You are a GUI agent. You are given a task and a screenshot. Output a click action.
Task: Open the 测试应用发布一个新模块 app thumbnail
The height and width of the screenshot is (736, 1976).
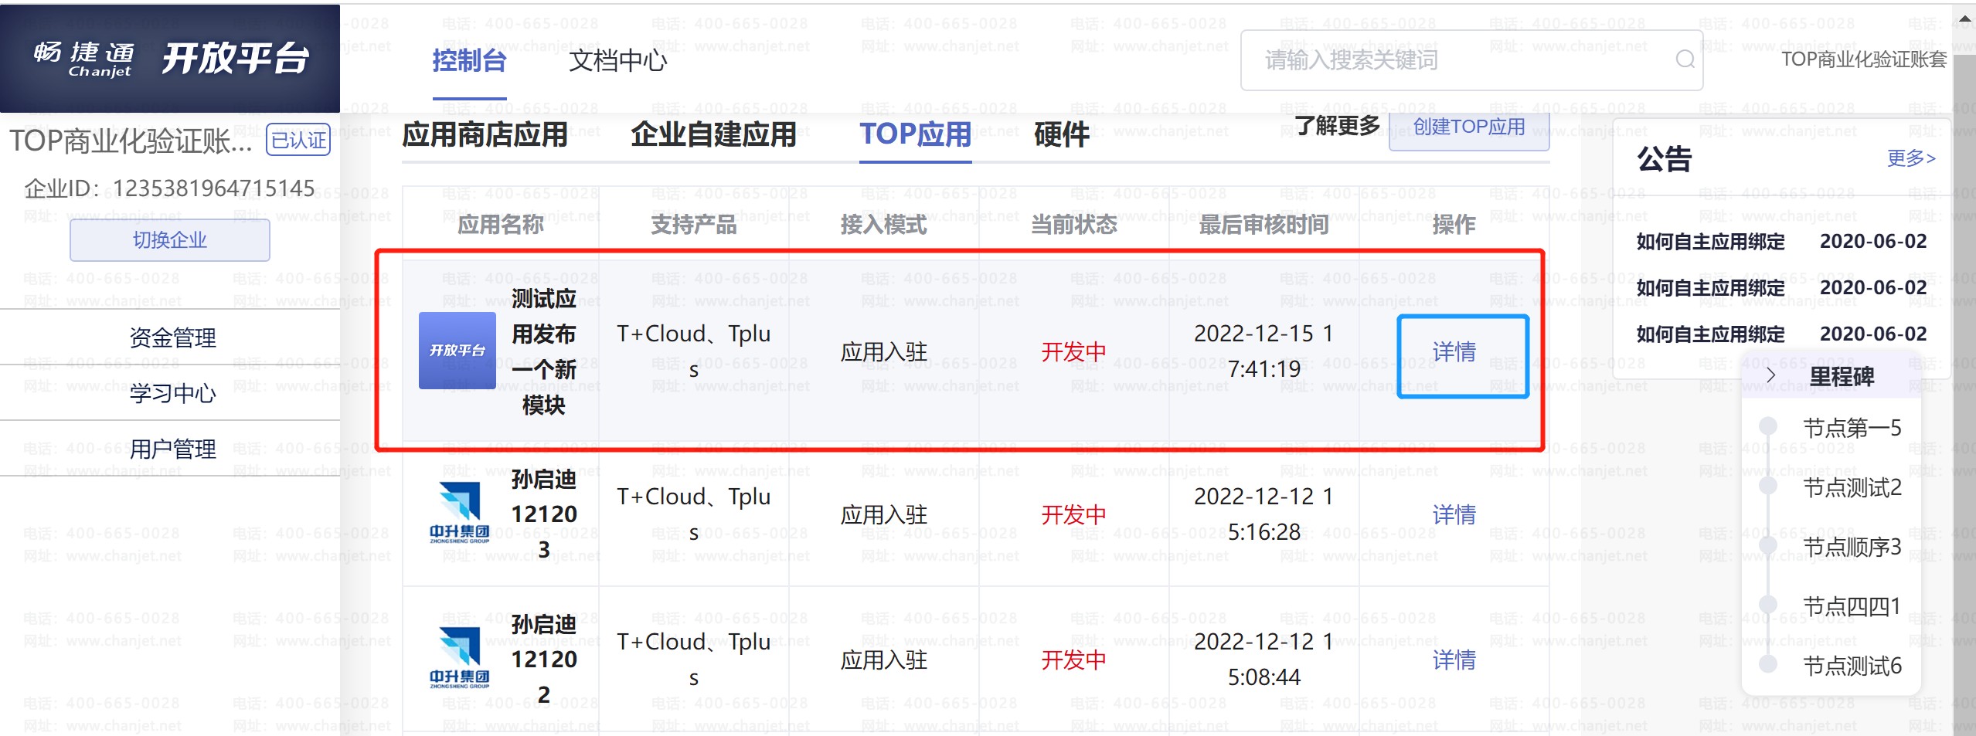point(457,351)
